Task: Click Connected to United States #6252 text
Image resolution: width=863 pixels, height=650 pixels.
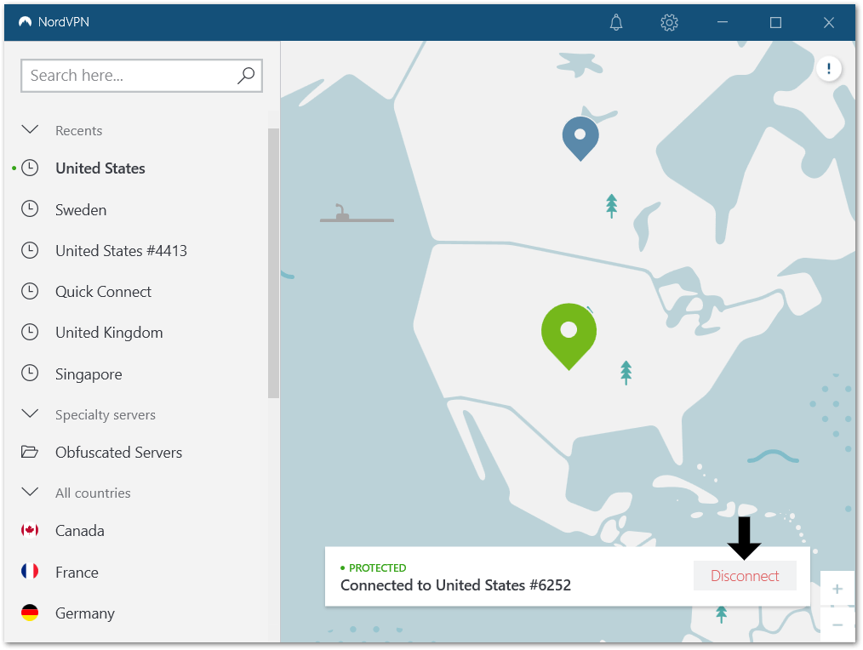Action: tap(455, 585)
